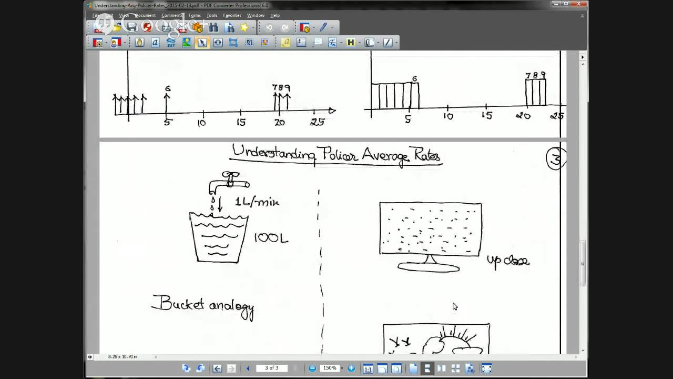Viewport: 673px width, 379px height.
Task: Go to the previous page arrow
Action: tap(248, 368)
